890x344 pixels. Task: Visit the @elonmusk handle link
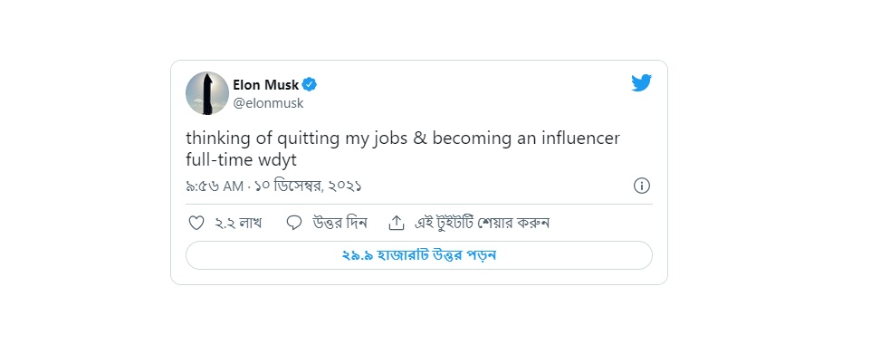[269, 103]
